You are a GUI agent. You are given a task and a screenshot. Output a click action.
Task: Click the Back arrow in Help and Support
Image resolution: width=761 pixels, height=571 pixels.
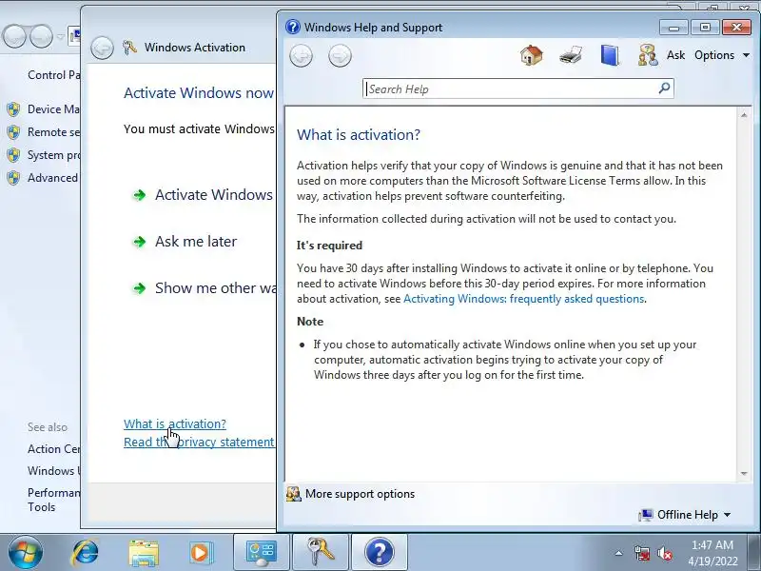pyautogui.click(x=301, y=56)
